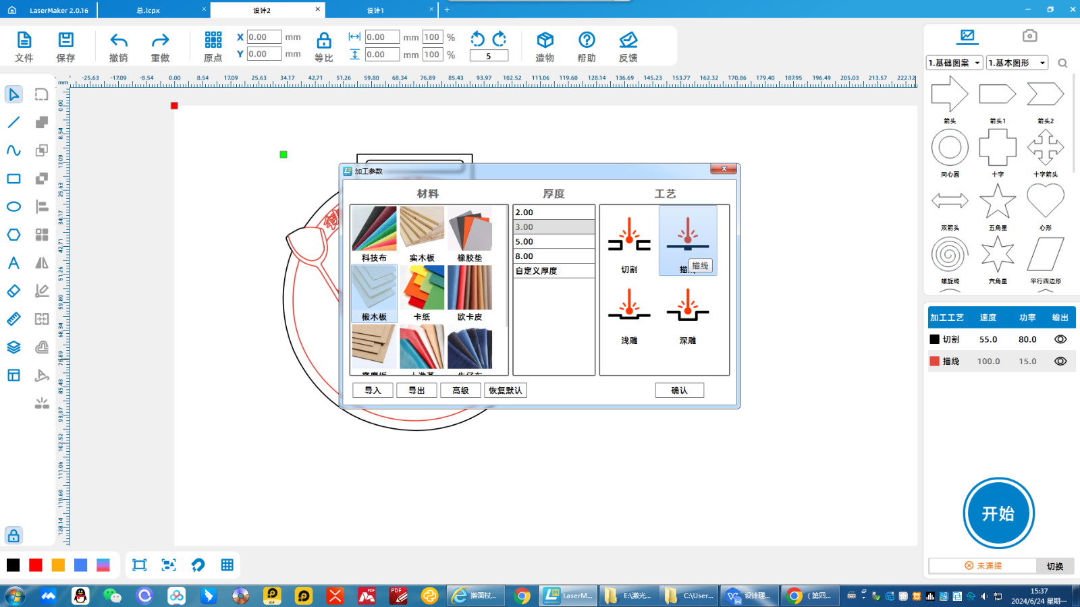Switch to the 总.lcpx tab
The image size is (1080, 607).
click(x=148, y=10)
